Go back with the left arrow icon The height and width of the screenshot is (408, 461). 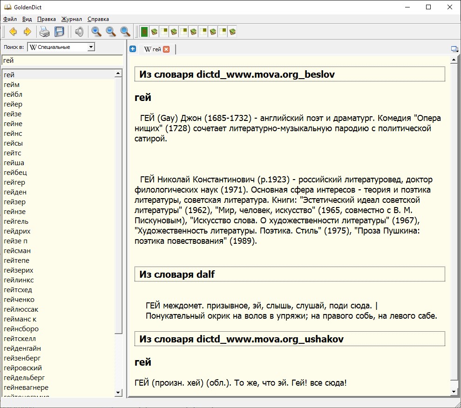[x=13, y=32]
